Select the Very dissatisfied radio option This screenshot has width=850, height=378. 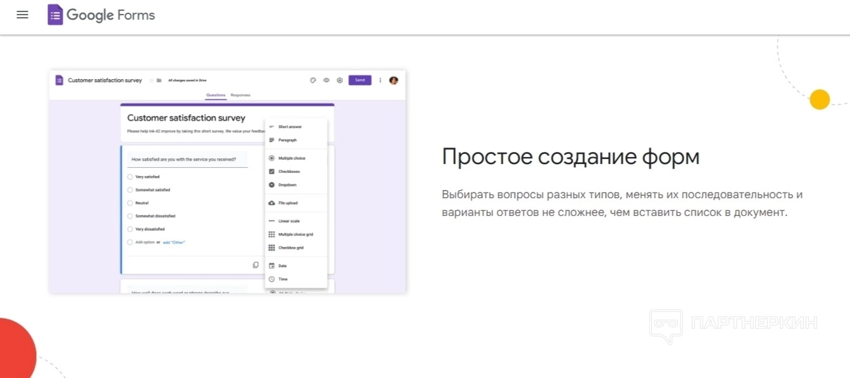point(130,229)
